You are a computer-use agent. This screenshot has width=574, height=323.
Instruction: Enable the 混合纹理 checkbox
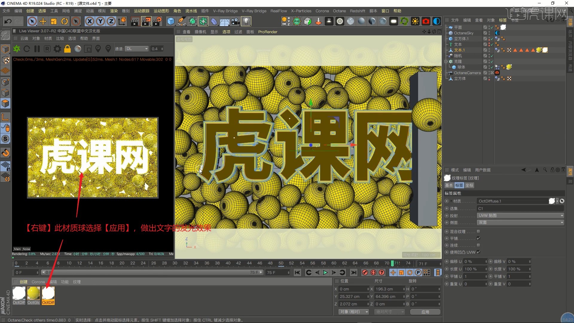coord(478,231)
